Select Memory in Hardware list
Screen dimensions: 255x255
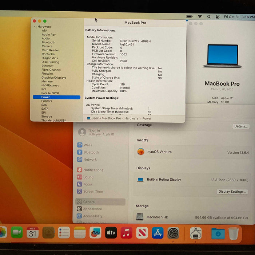click(x=47, y=81)
